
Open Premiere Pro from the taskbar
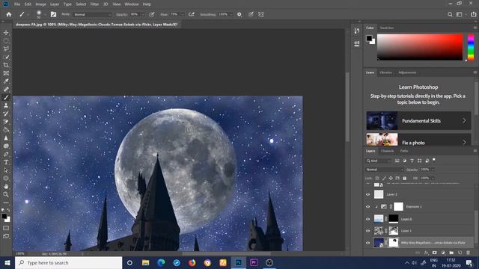tap(254, 262)
